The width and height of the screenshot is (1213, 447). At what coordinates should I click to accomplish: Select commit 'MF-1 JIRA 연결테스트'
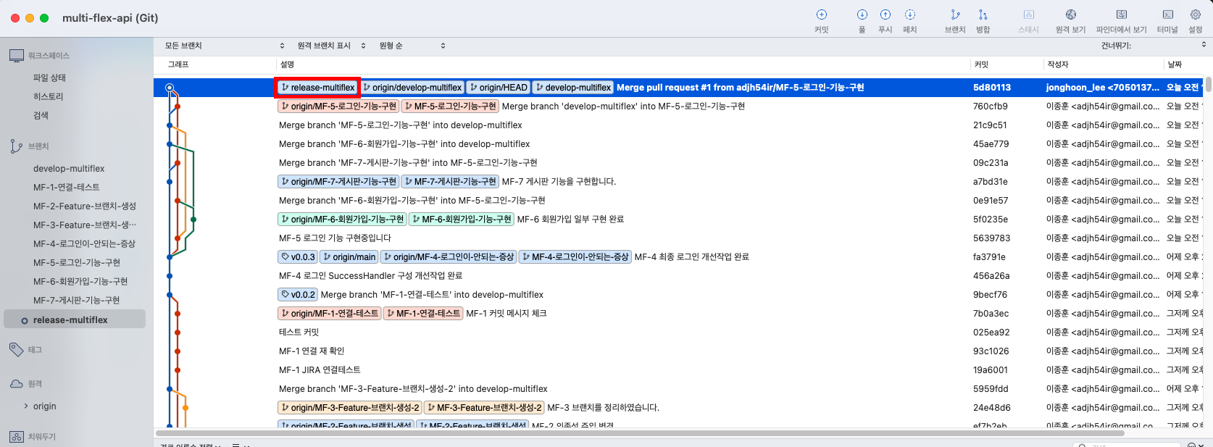tap(679, 370)
